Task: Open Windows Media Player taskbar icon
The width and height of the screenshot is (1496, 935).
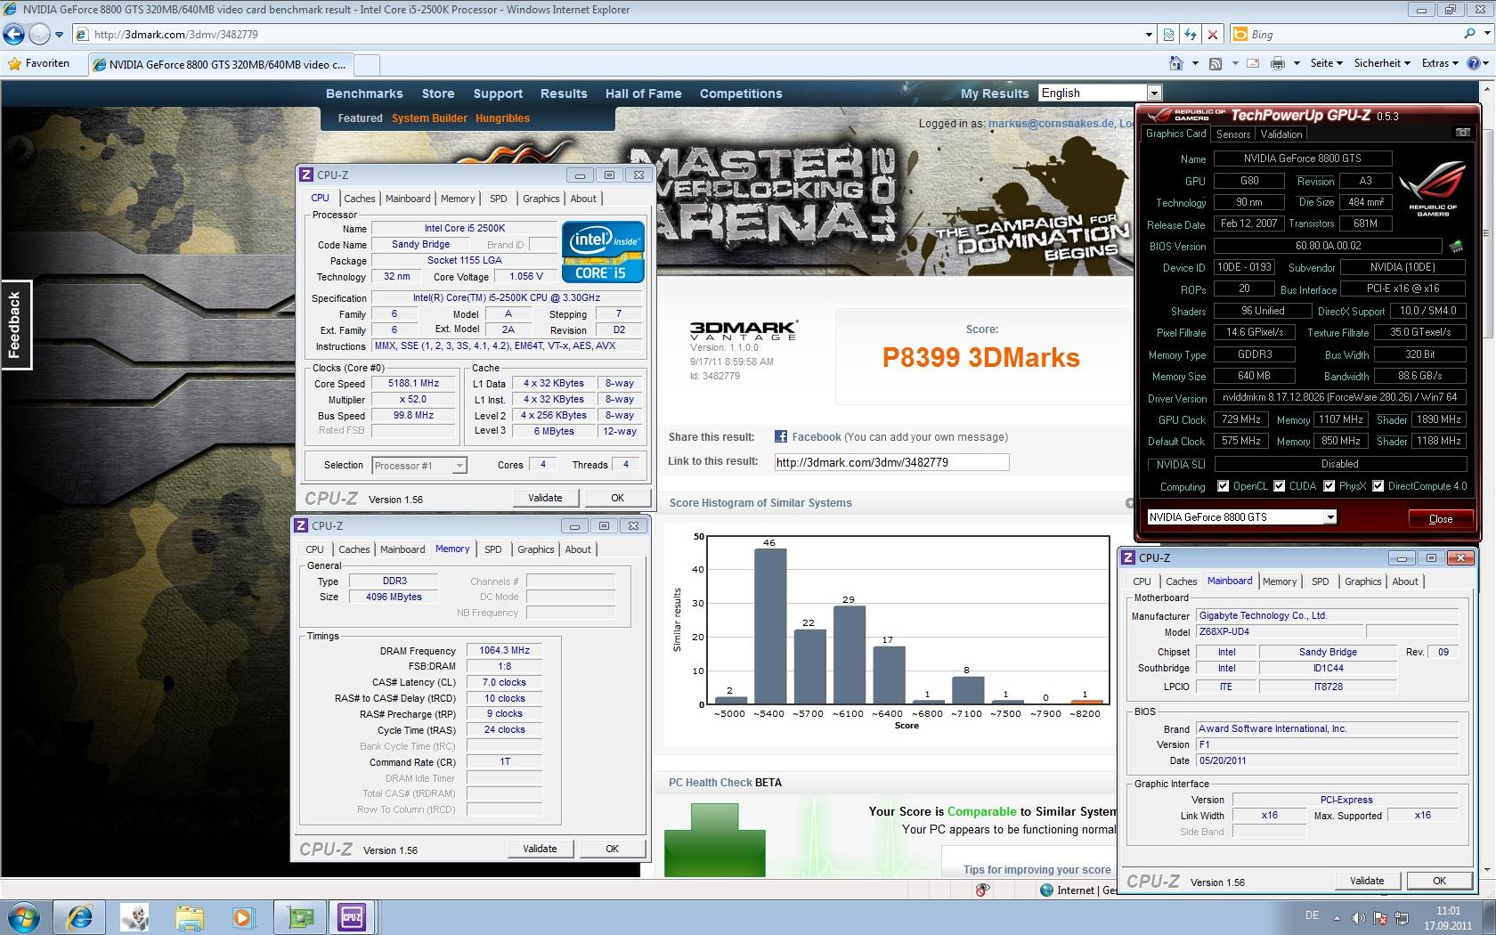Action: tap(242, 916)
